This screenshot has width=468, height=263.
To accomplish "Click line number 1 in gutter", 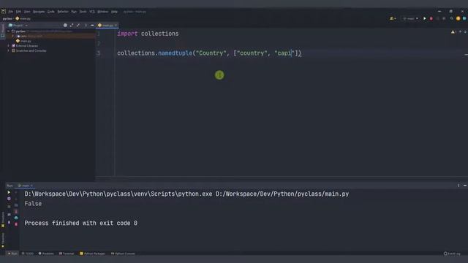I will click(99, 34).
